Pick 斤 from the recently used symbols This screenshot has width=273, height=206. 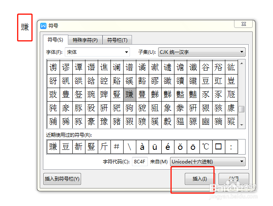click(104, 147)
